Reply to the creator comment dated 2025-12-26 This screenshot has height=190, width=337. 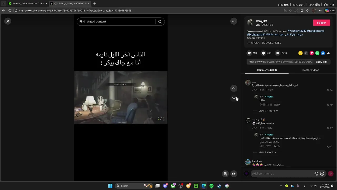click(277, 105)
